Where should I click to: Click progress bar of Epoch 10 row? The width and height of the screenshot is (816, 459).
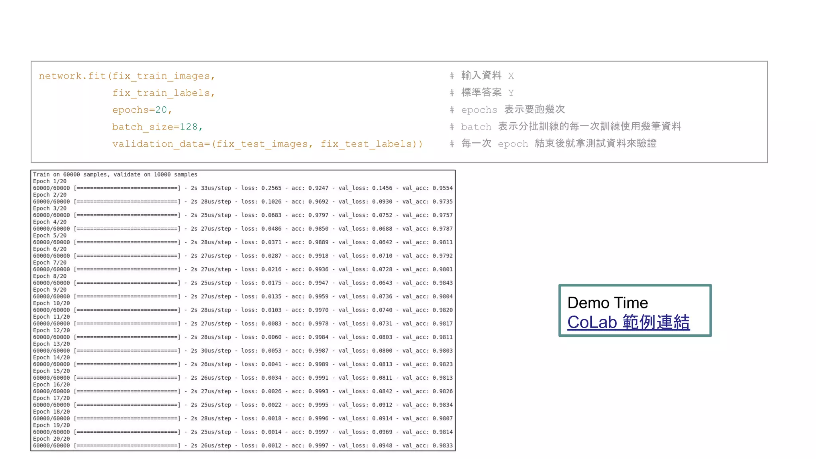[x=127, y=310]
